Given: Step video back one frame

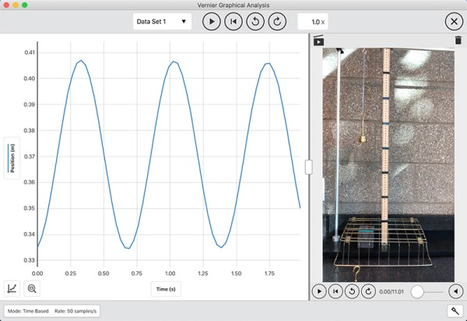Looking at the screenshot, I should point(350,291).
